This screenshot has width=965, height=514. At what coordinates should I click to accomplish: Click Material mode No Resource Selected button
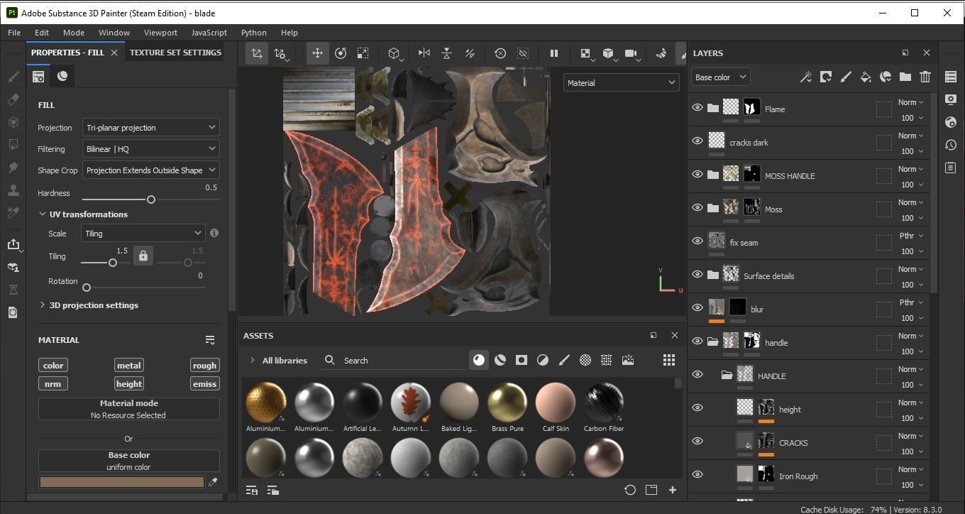tap(128, 409)
